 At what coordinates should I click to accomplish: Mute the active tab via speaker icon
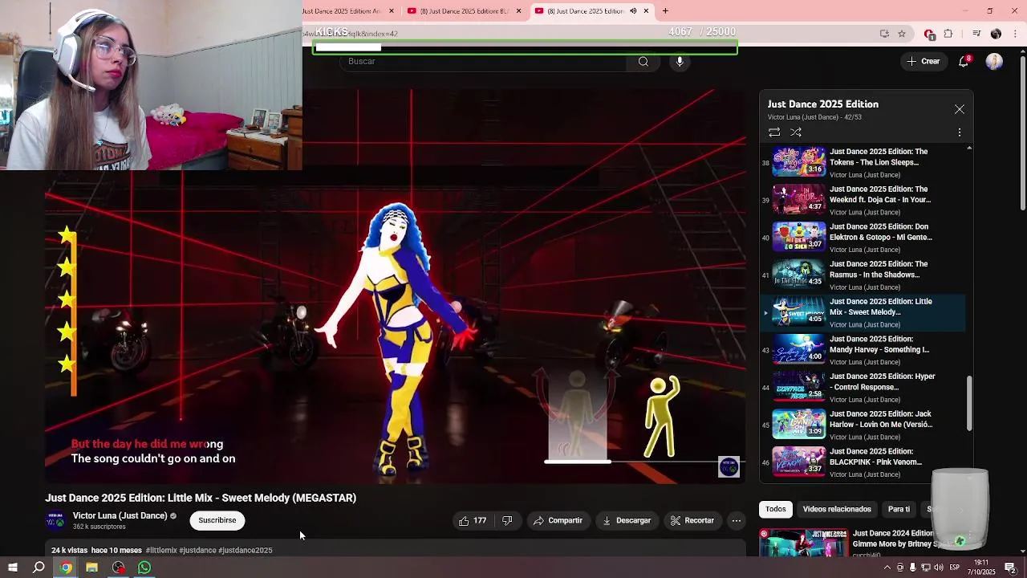coord(633,10)
